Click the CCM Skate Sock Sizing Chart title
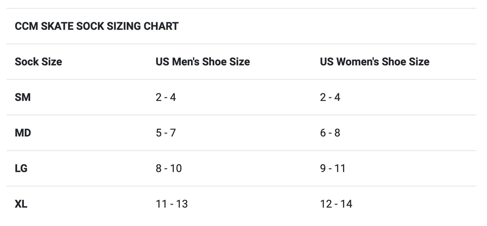 click(x=96, y=26)
